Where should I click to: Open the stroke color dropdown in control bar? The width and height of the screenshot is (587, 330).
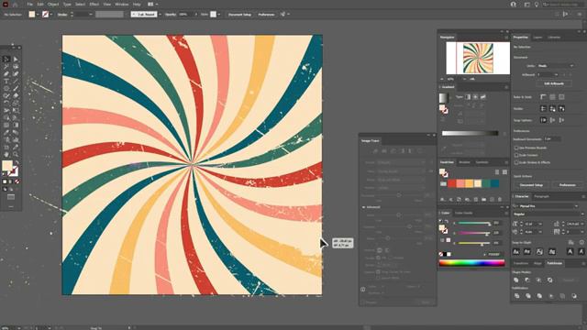(51, 15)
